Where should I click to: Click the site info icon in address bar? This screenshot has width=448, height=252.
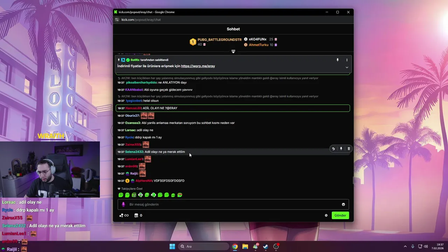117,20
